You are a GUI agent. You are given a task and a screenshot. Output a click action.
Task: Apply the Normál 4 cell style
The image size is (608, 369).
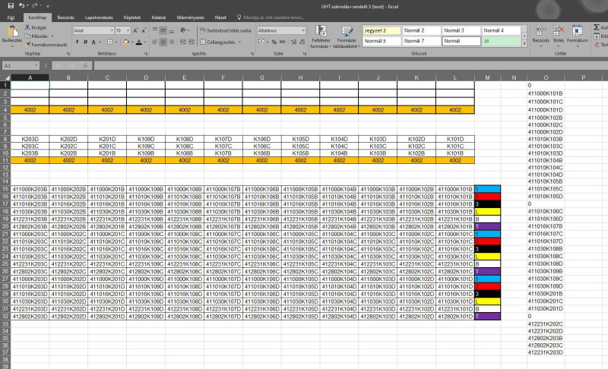pos(501,30)
